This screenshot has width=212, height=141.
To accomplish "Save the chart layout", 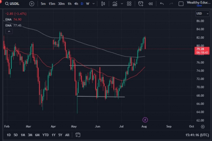I will click(x=199, y=6).
